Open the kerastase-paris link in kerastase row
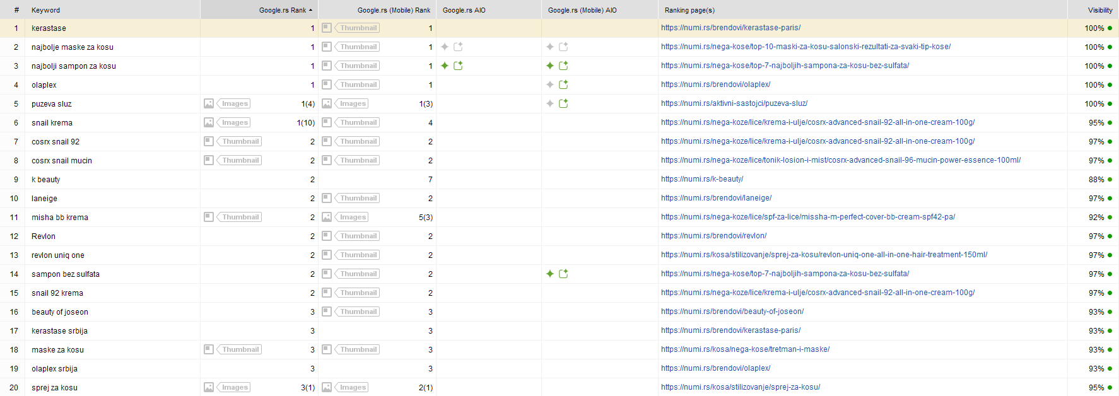This screenshot has height=396, width=1119. coord(730,28)
